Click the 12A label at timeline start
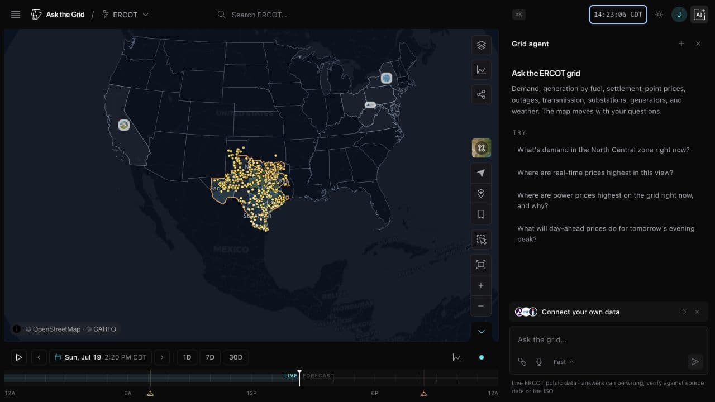Image resolution: width=715 pixels, height=402 pixels. point(10,393)
